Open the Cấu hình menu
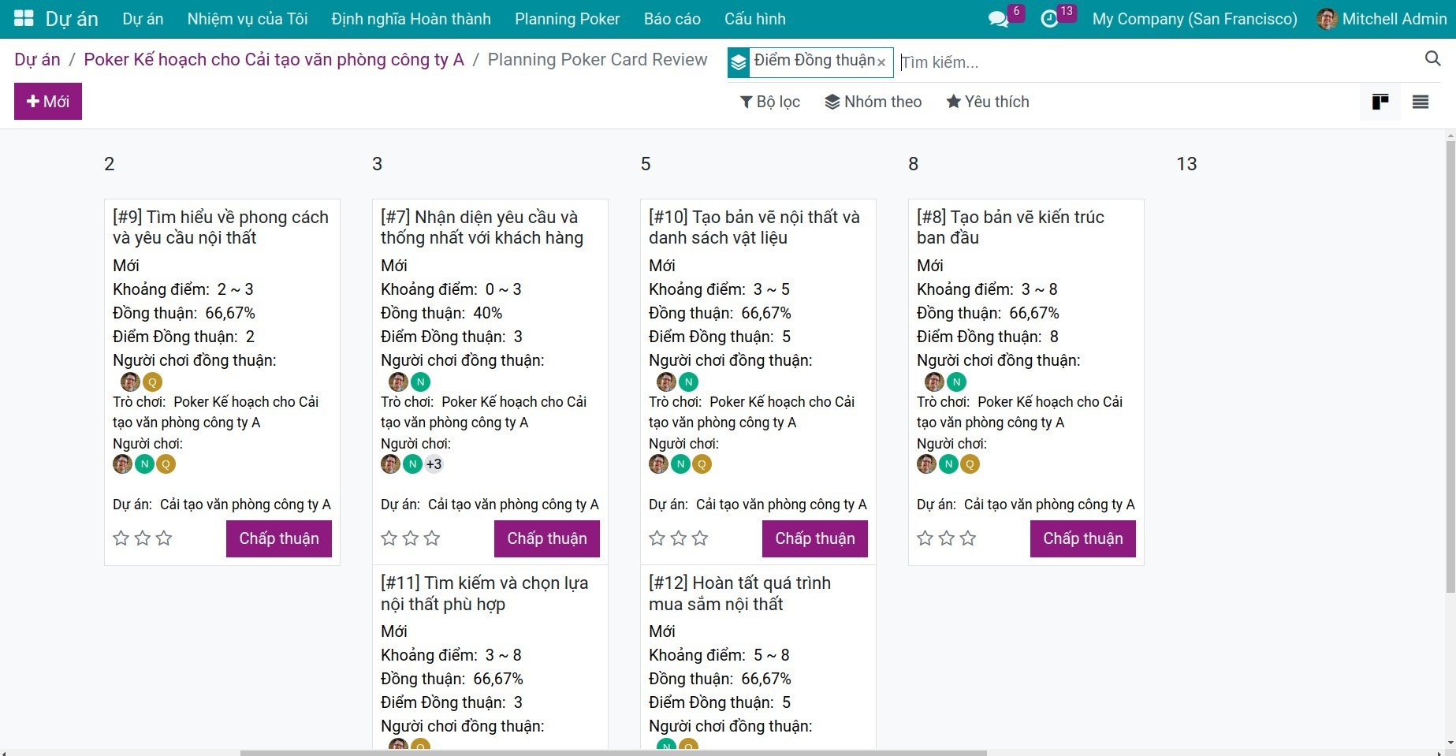Image resolution: width=1456 pixels, height=756 pixels. [x=754, y=19]
